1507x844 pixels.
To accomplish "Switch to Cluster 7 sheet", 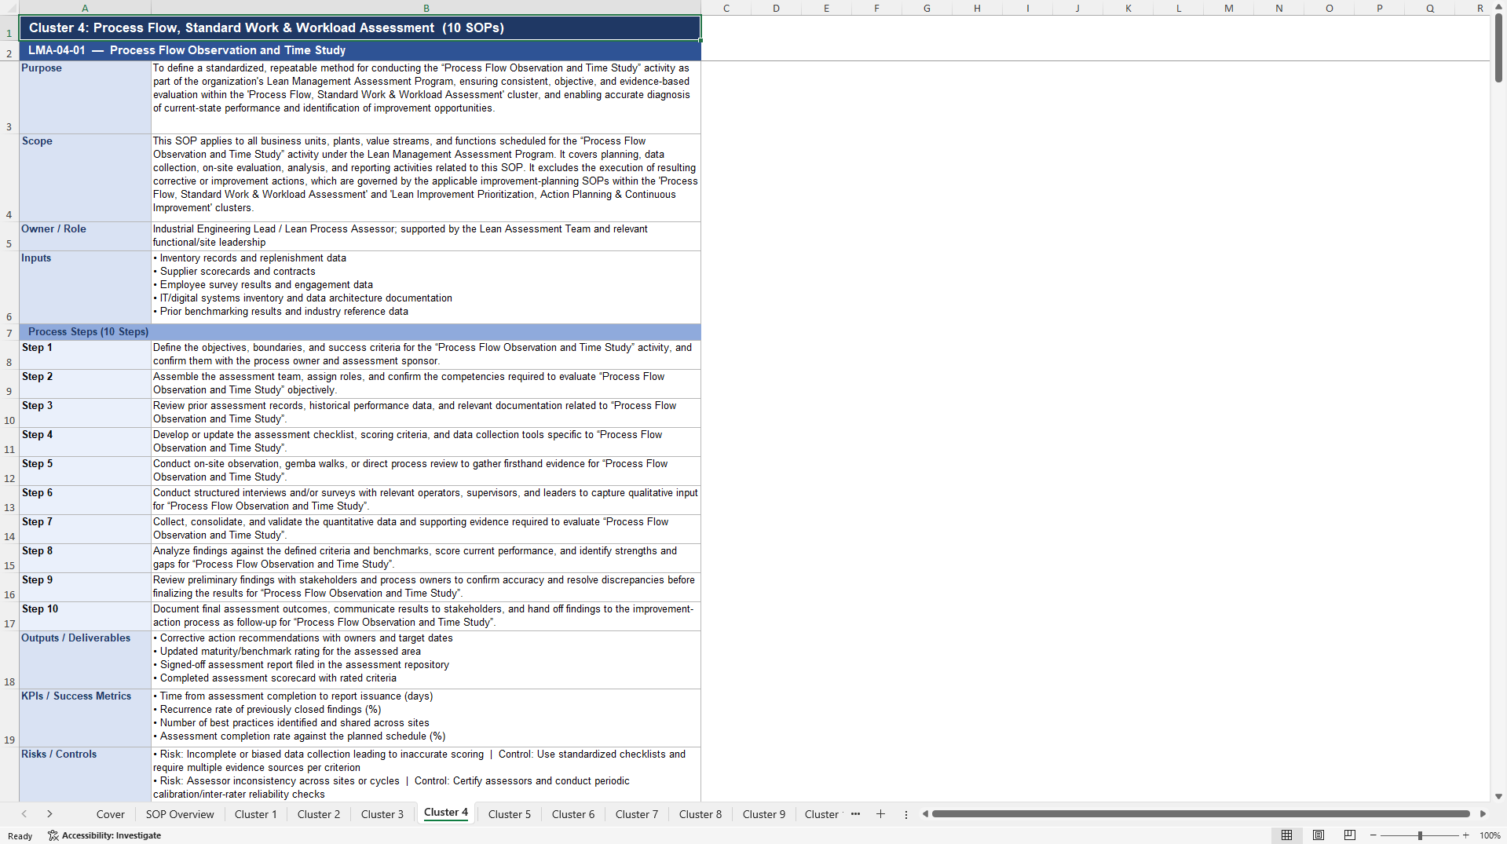I will pyautogui.click(x=637, y=814).
